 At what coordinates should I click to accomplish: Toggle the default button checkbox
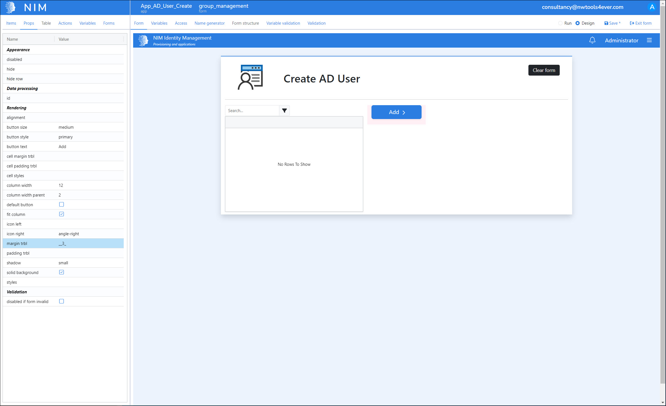61,205
